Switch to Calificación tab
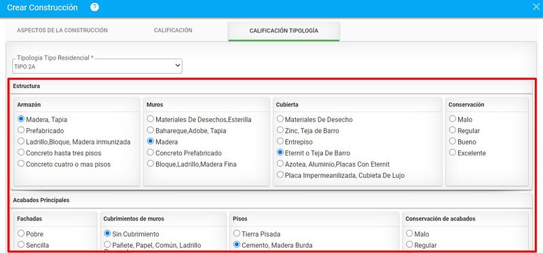The width and height of the screenshot is (543, 253). [173, 31]
